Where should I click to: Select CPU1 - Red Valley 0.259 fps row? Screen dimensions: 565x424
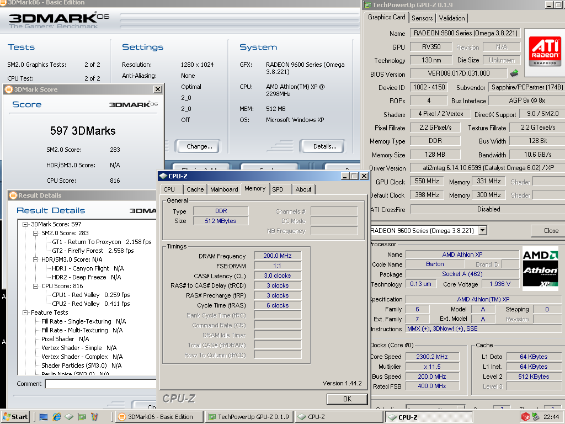tap(91, 295)
